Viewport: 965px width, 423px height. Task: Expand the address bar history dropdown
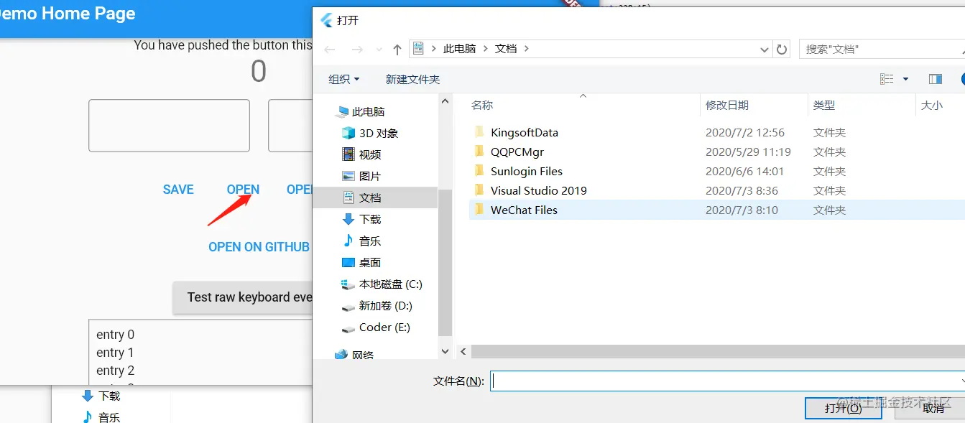(x=765, y=49)
